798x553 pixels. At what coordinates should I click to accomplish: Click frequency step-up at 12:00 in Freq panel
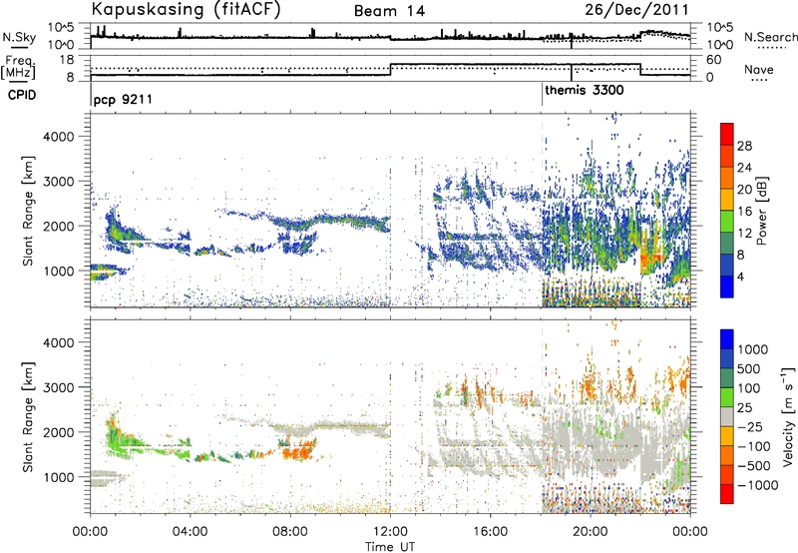[390, 70]
